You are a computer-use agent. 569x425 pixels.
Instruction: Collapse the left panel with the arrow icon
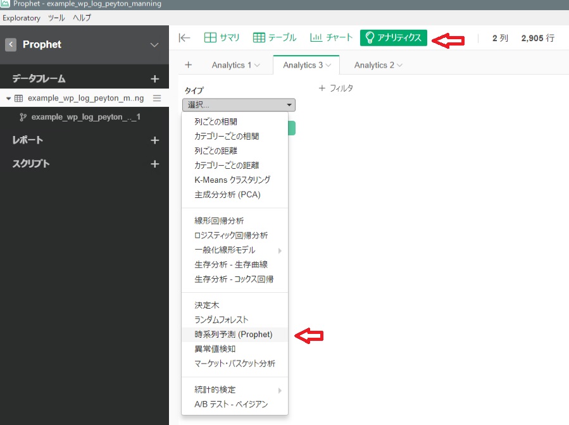click(x=184, y=37)
